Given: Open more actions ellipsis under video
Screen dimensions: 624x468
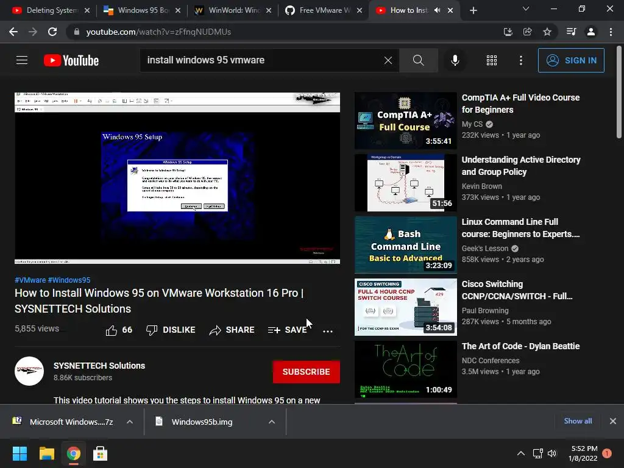Looking at the screenshot, I should click(x=327, y=331).
